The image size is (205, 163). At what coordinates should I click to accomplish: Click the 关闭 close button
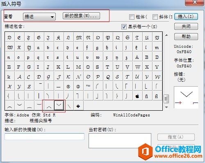point(186,26)
